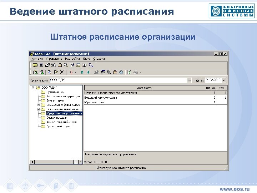Viewport: 257px width, 193px height.
Task: Click the Дата value field
Action: tap(213, 80)
